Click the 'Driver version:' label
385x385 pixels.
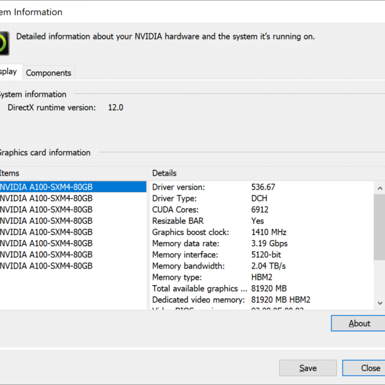coord(178,187)
